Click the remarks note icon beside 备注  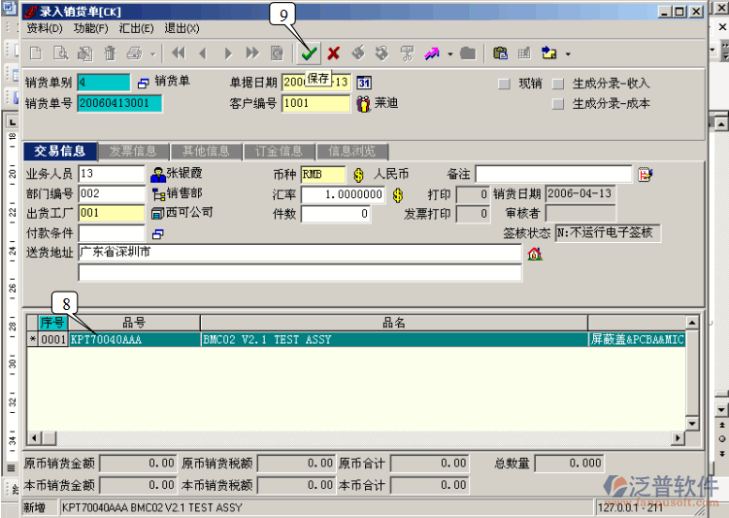(x=645, y=174)
